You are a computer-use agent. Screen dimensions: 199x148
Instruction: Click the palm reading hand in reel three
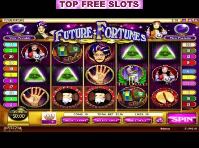click(99, 75)
